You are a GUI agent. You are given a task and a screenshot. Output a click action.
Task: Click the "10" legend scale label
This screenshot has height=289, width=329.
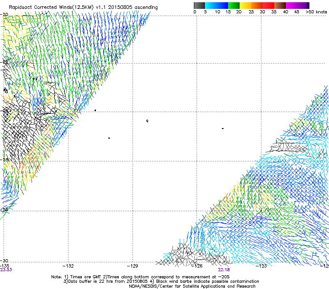pyautogui.click(x=217, y=12)
